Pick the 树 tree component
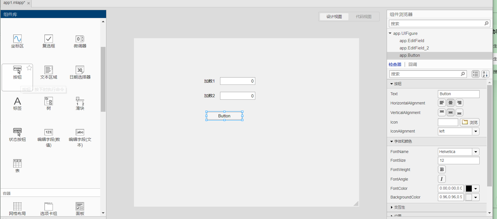Image resolution: width=497 pixels, height=219 pixels. (49, 104)
